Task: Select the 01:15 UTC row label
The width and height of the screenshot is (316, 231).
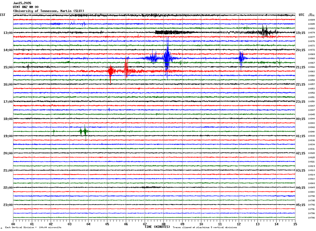Action: [301, 136]
